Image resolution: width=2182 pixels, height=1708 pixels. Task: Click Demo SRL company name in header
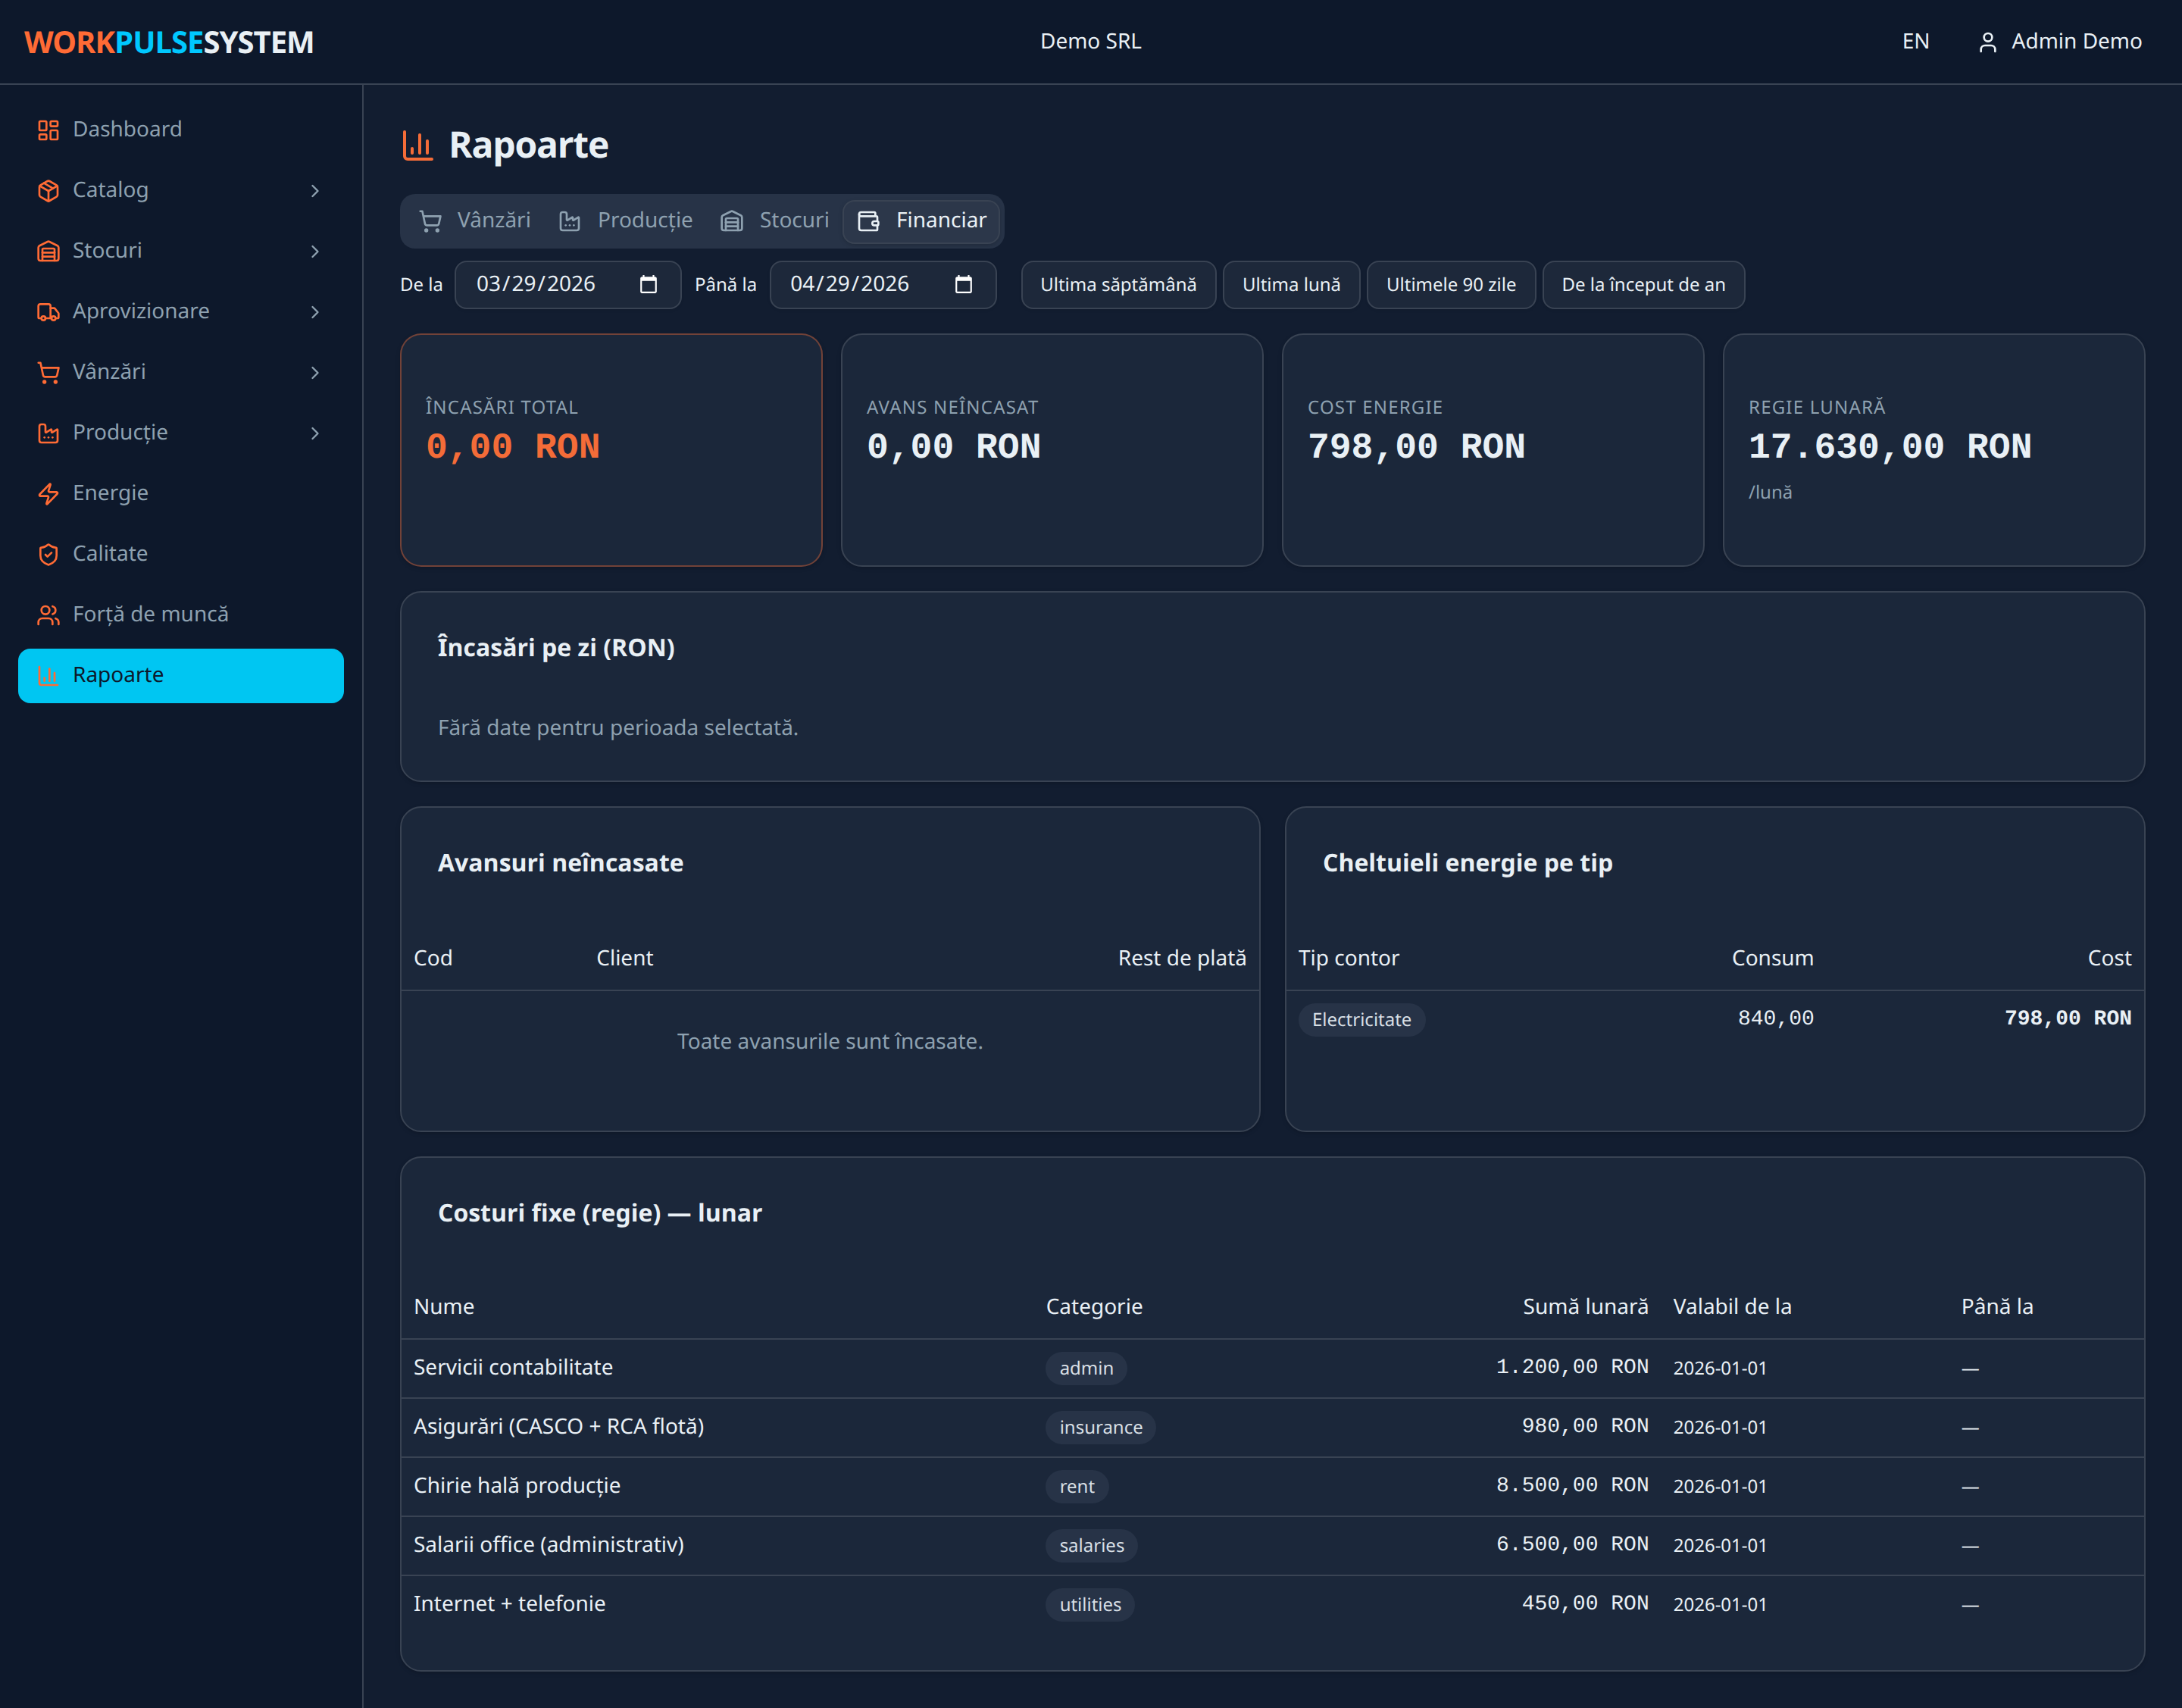(1090, 42)
